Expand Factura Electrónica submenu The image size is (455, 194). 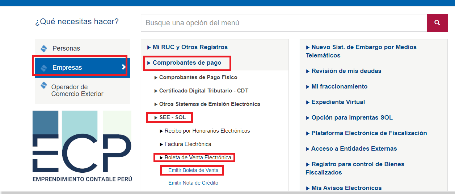pos(185,144)
